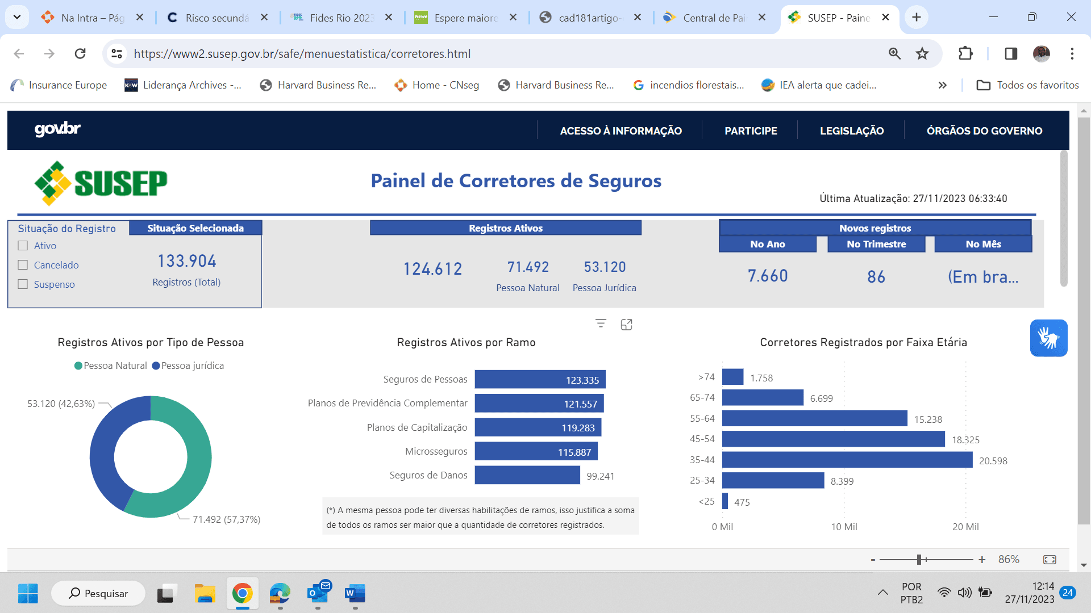Check the Ativo checkbox
Screen dimensions: 1091x613
[23, 246]
